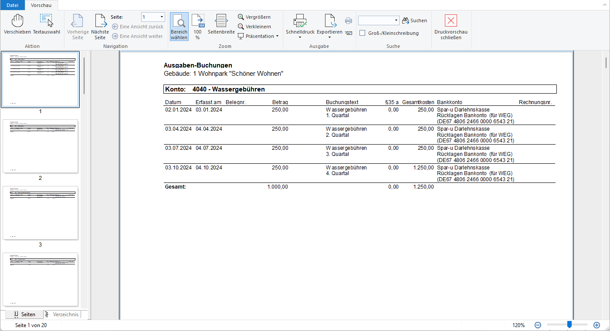Click the zoom slider handle
Screen dimensions: 610x331
569,324
